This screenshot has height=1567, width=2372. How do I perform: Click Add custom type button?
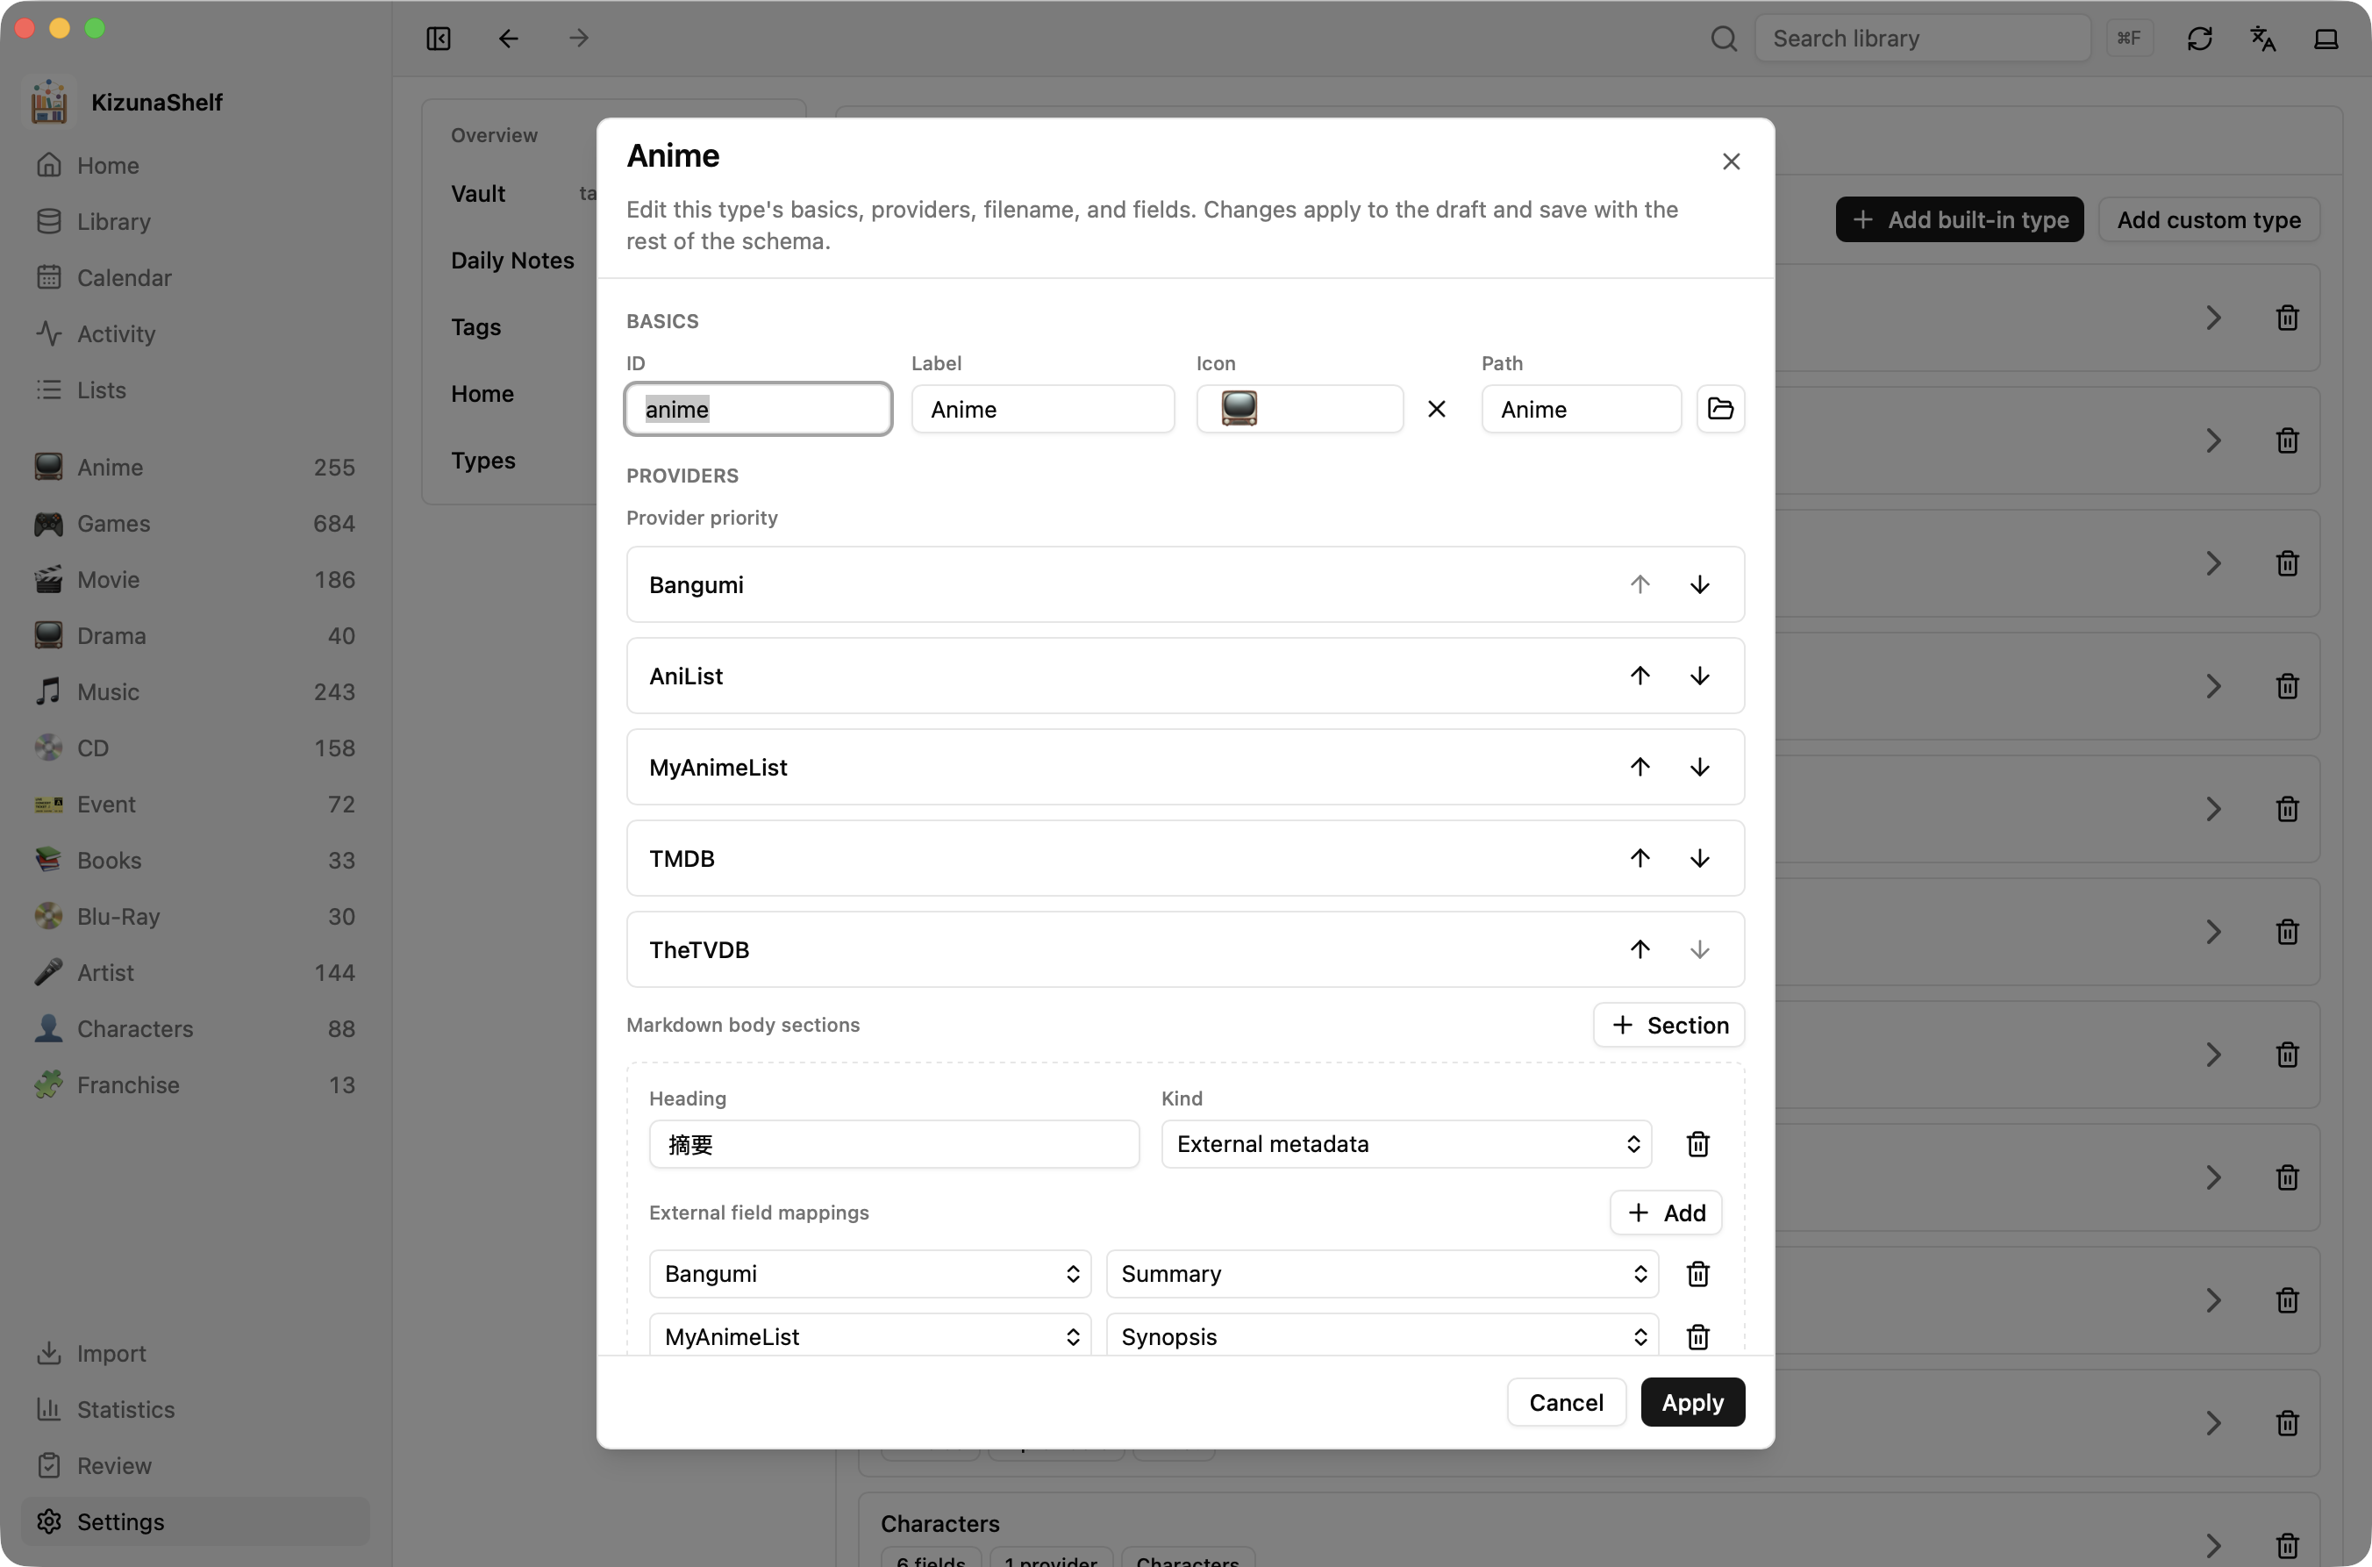2208,218
